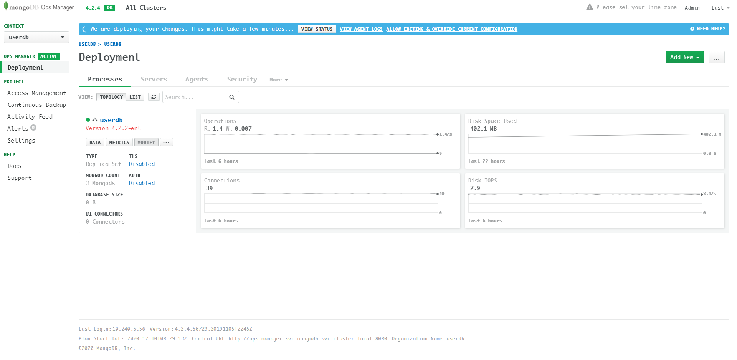Viewport: 737px width, 360px height.
Task: Click METRICS for the userdb replica set
Action: (119, 142)
